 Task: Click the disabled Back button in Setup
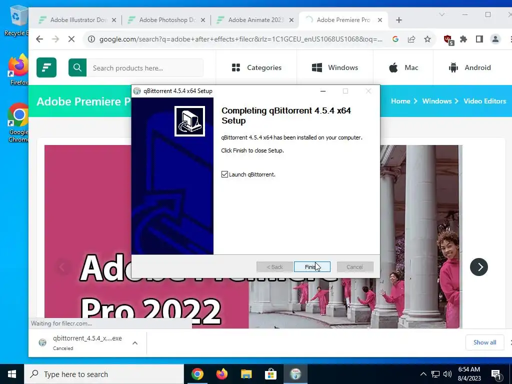[x=274, y=267]
